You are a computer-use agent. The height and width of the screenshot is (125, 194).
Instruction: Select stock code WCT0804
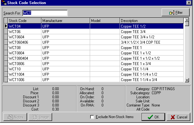point(16,53)
